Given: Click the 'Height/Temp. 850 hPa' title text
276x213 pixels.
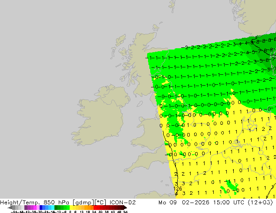Looking at the screenshot, I should (x=34, y=203).
